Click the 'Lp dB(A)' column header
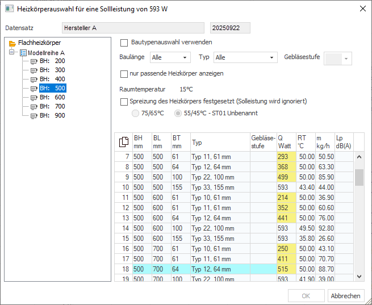The height and width of the screenshot is (305, 372). click(344, 142)
